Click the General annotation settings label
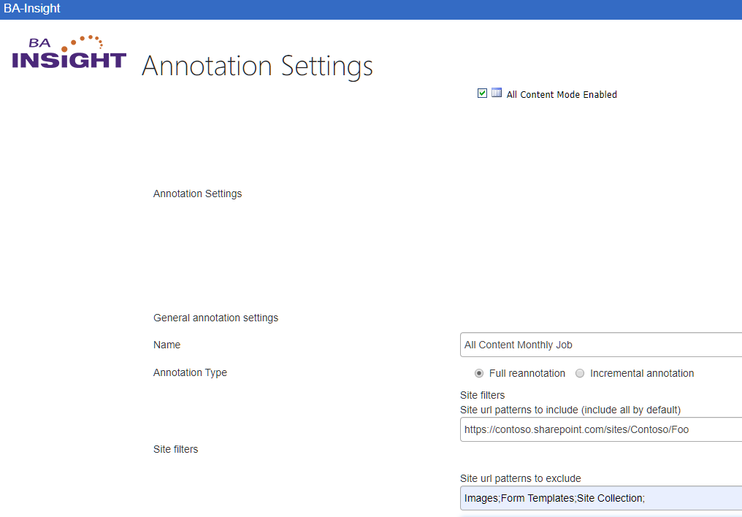This screenshot has width=742, height=517. [x=215, y=318]
